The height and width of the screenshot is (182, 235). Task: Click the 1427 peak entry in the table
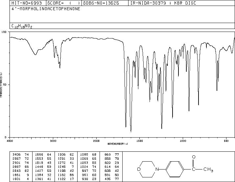tap(43, 171)
